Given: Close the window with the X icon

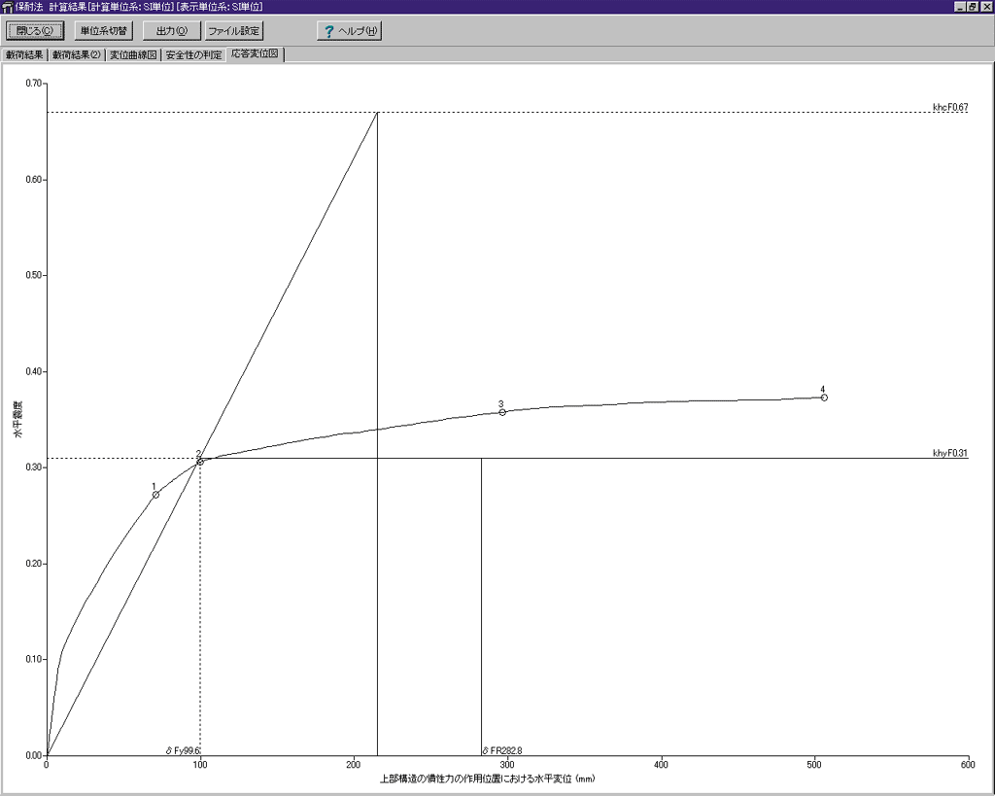Looking at the screenshot, I should pos(986,7).
